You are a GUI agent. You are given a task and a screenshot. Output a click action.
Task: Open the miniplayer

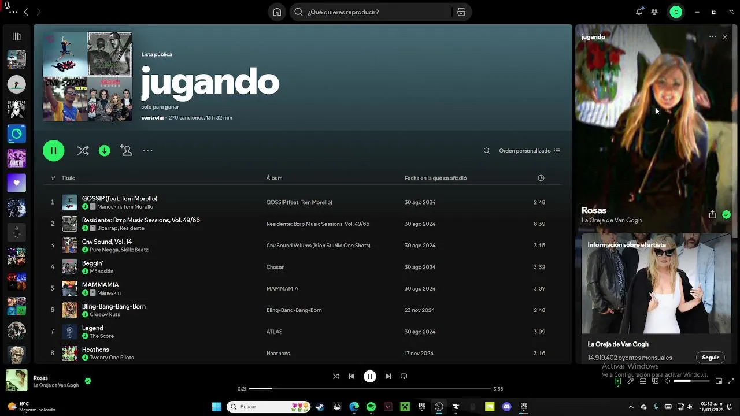coord(719,381)
